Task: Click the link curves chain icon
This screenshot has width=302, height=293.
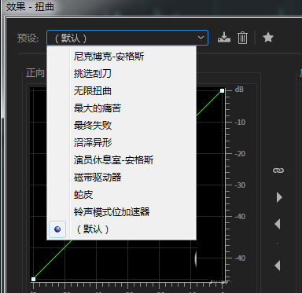Action: pos(278,170)
